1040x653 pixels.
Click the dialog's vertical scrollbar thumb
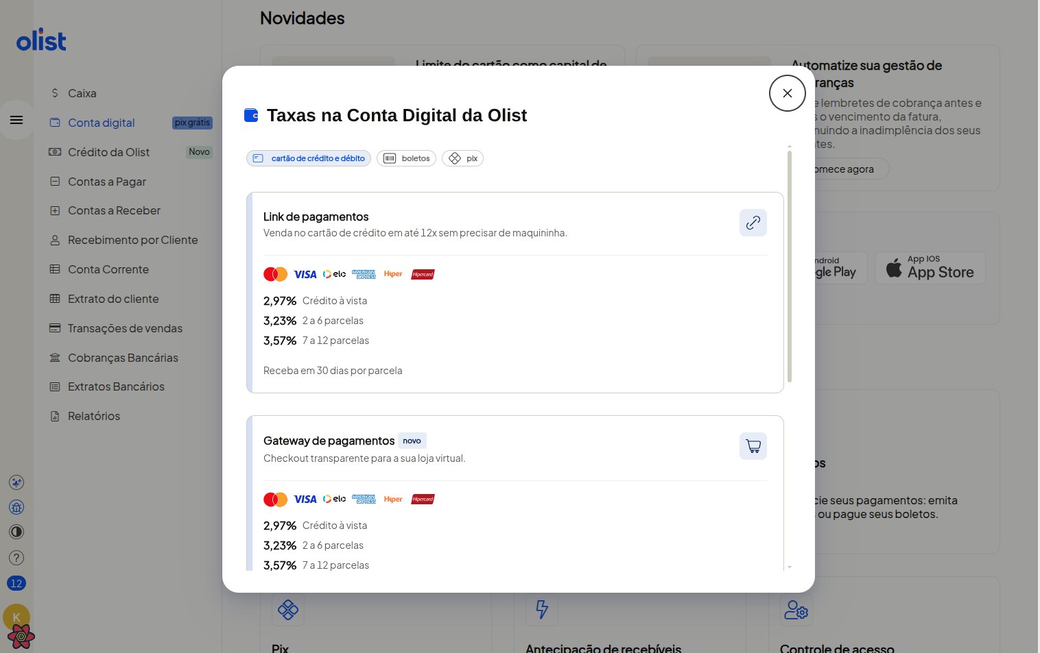[790, 266]
